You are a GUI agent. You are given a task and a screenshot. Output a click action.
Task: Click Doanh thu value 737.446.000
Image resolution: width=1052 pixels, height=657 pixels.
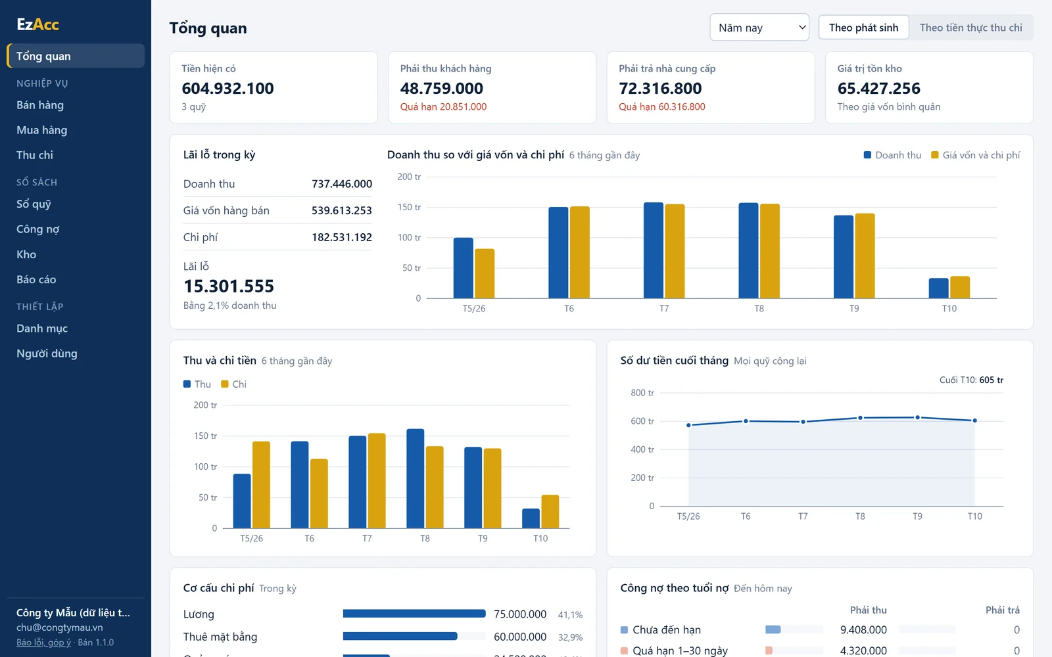[x=342, y=184]
